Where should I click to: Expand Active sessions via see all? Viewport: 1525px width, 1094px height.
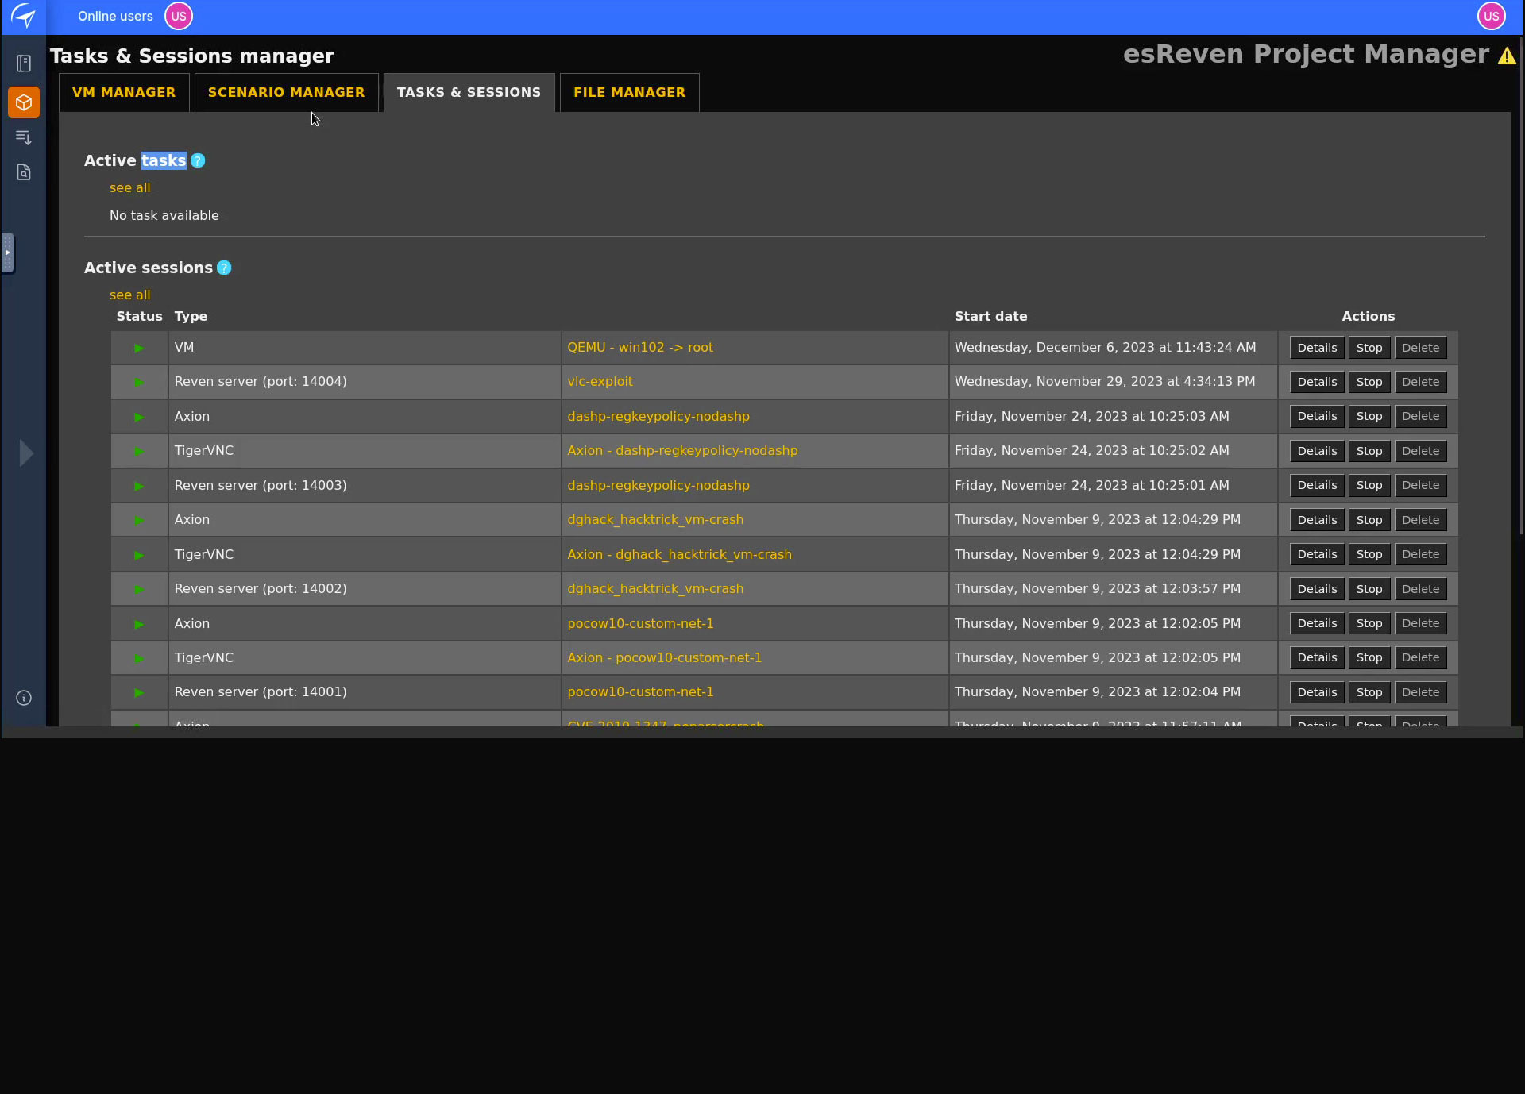point(129,295)
